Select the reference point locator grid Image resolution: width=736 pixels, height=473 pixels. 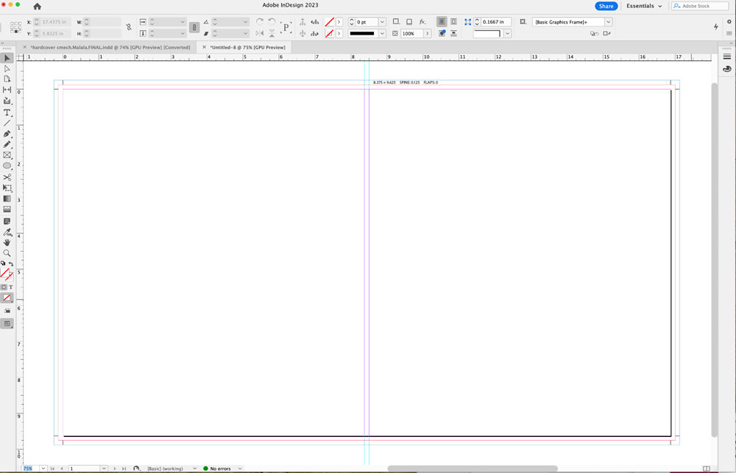(x=15, y=28)
